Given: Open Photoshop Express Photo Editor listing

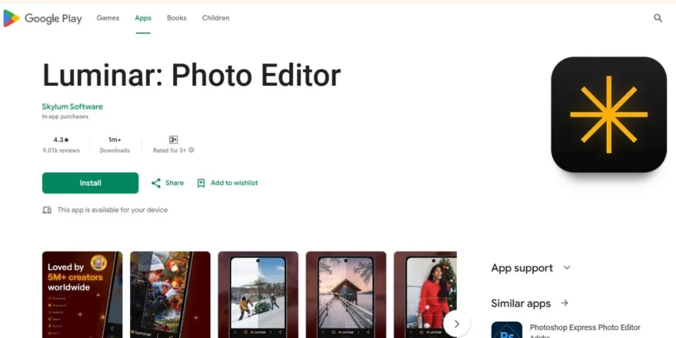Looking at the screenshot, I should (x=585, y=327).
